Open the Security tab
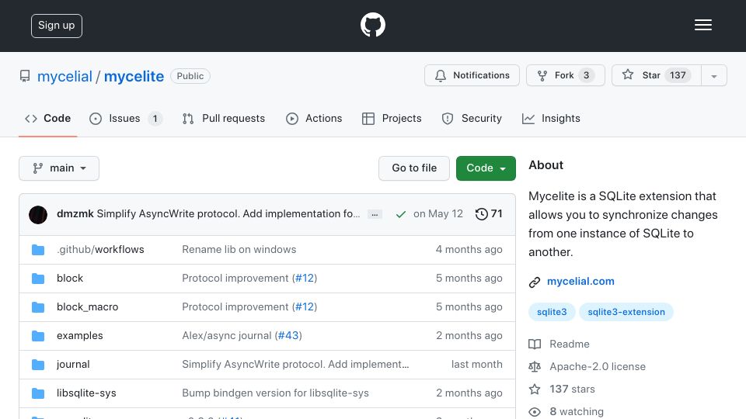This screenshot has height=419, width=746. click(472, 118)
